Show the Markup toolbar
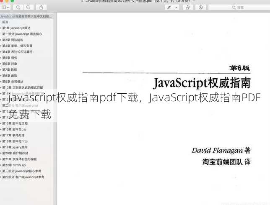Image resolution: width=270 pixels, height=205 pixels. point(200,8)
